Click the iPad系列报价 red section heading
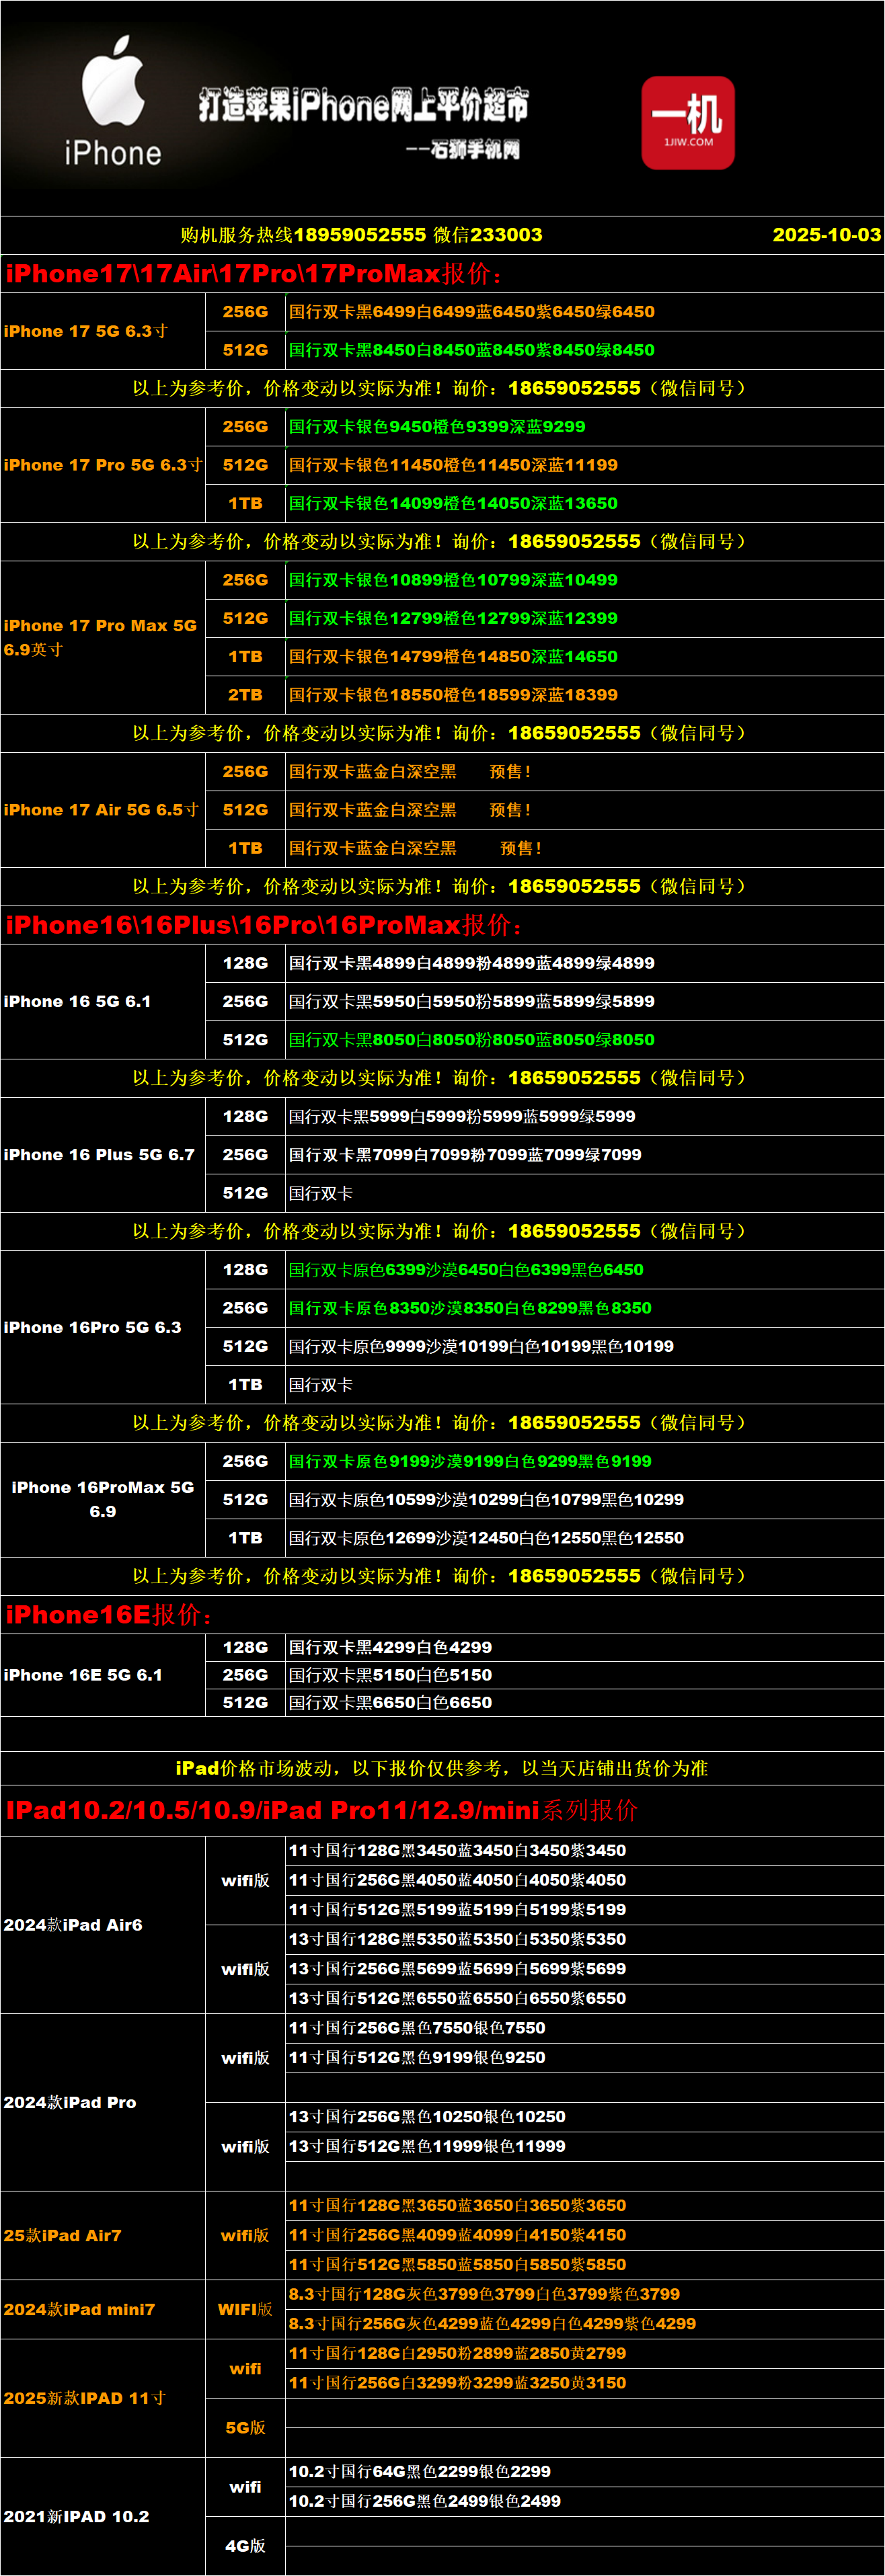Screen dimensions: 885x2576 (x=321, y=1810)
